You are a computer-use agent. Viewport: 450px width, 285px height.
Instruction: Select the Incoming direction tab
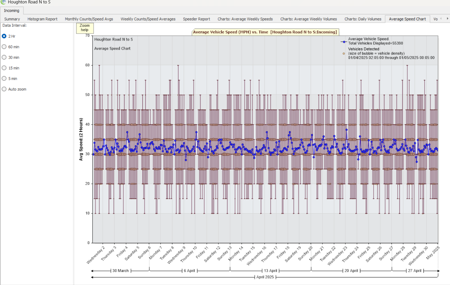(x=12, y=10)
